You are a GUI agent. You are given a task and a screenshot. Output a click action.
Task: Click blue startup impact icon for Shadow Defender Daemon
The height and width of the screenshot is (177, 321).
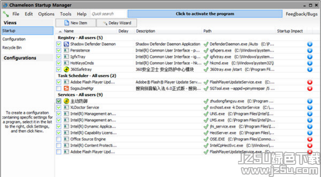click(310, 44)
